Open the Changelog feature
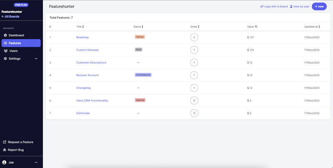The width and height of the screenshot is (333, 168). tap(84, 88)
